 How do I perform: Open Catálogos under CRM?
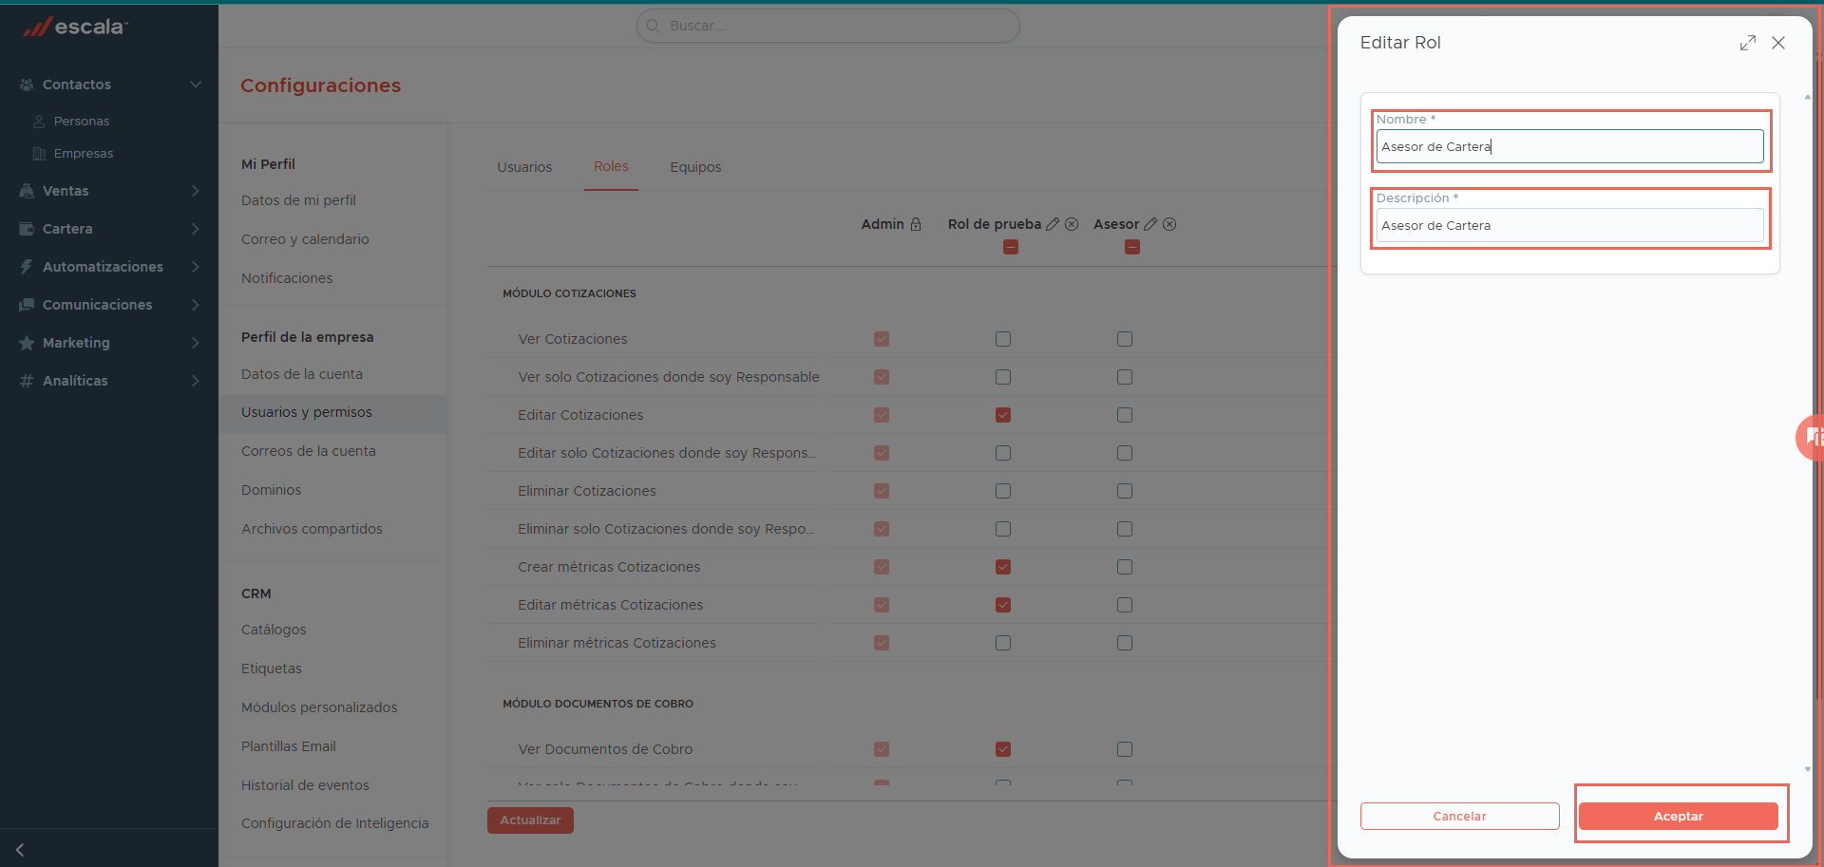pos(274,630)
